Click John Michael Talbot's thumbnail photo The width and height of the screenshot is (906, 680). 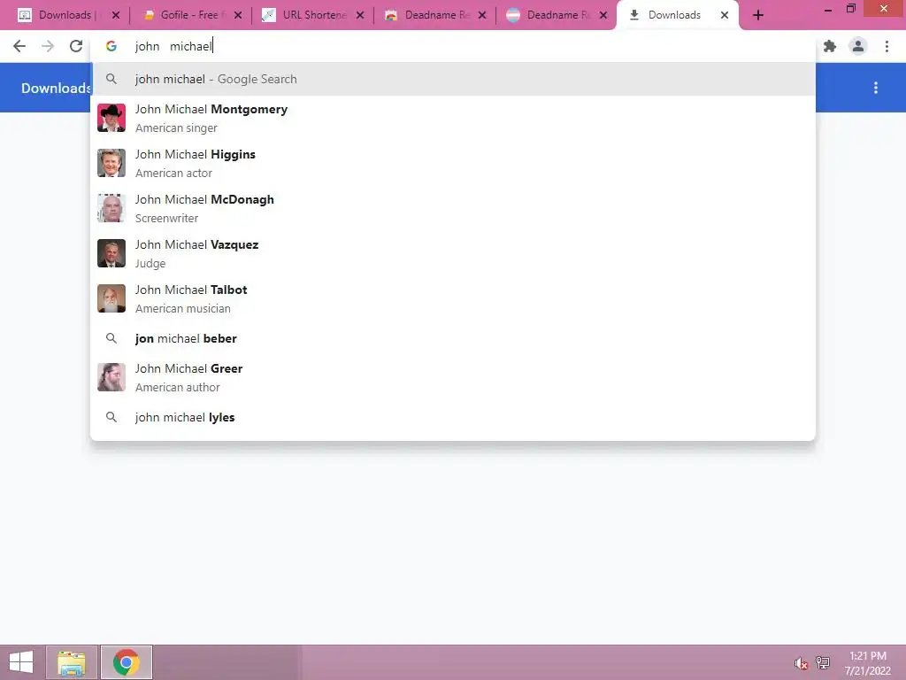(111, 298)
